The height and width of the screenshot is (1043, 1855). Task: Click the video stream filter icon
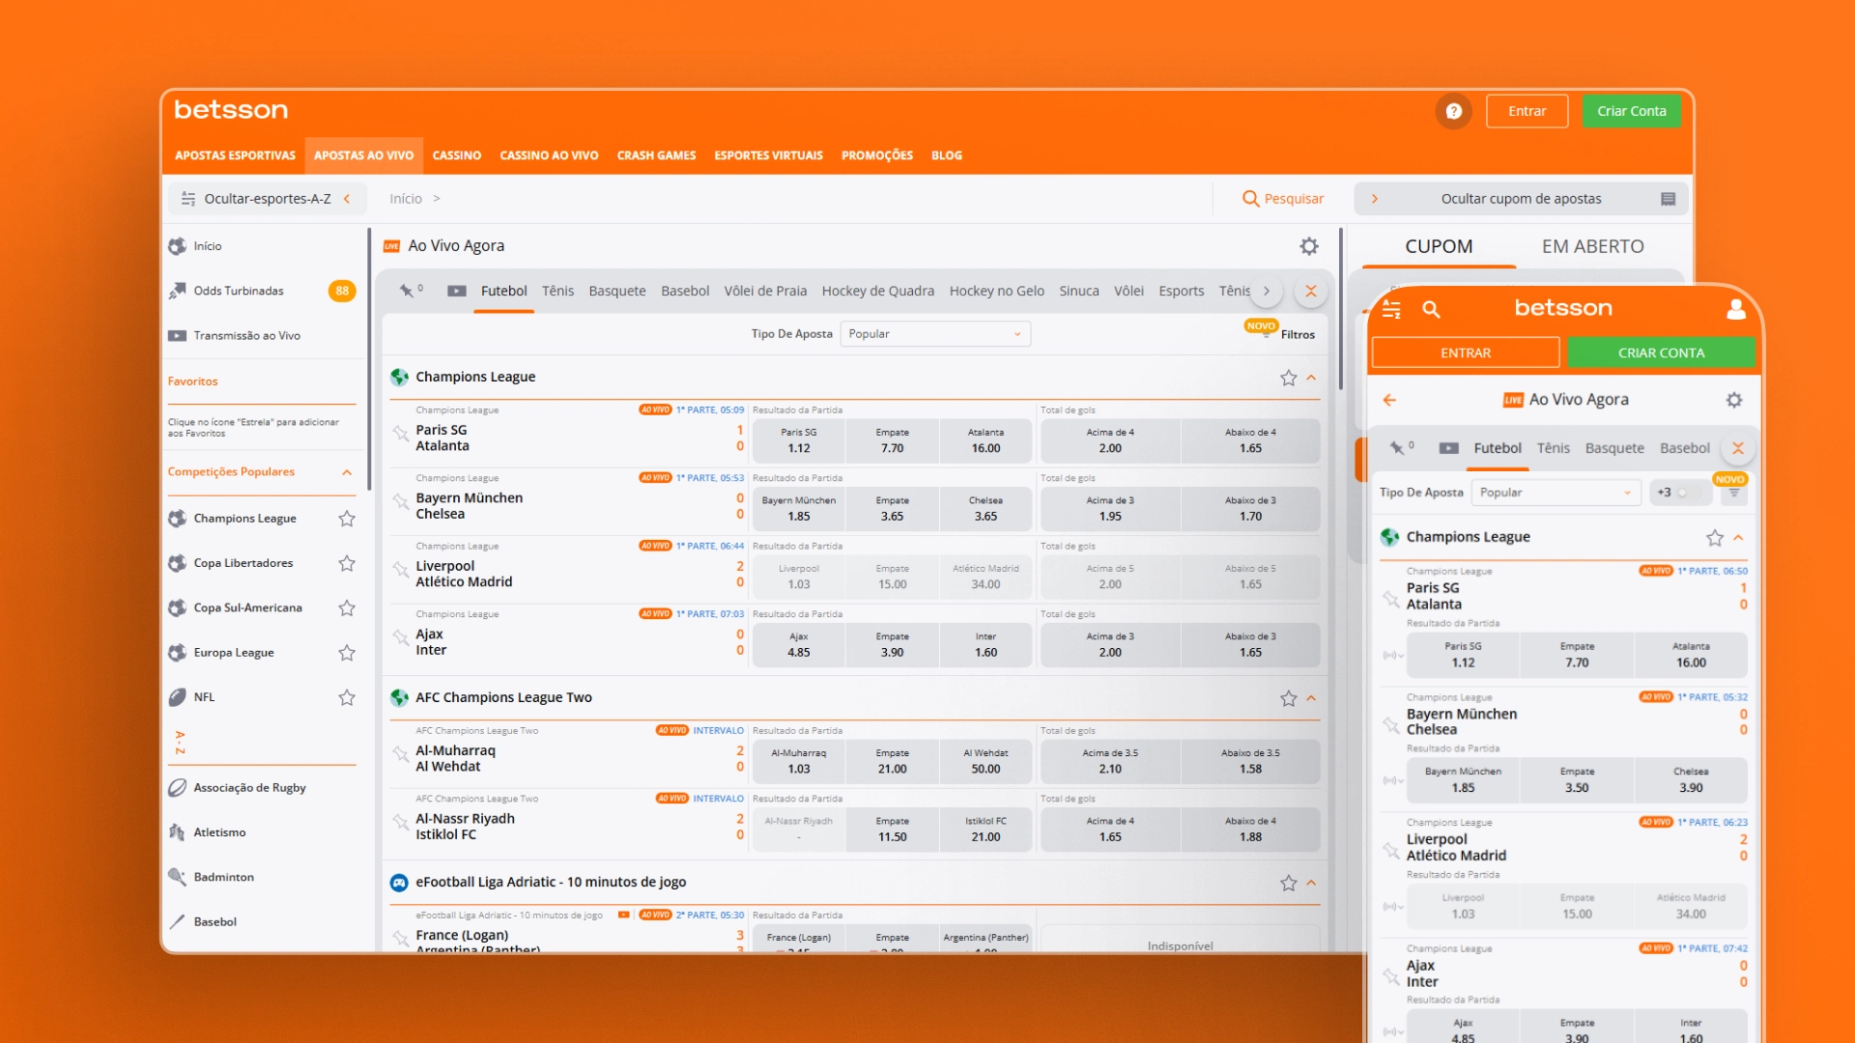457,291
